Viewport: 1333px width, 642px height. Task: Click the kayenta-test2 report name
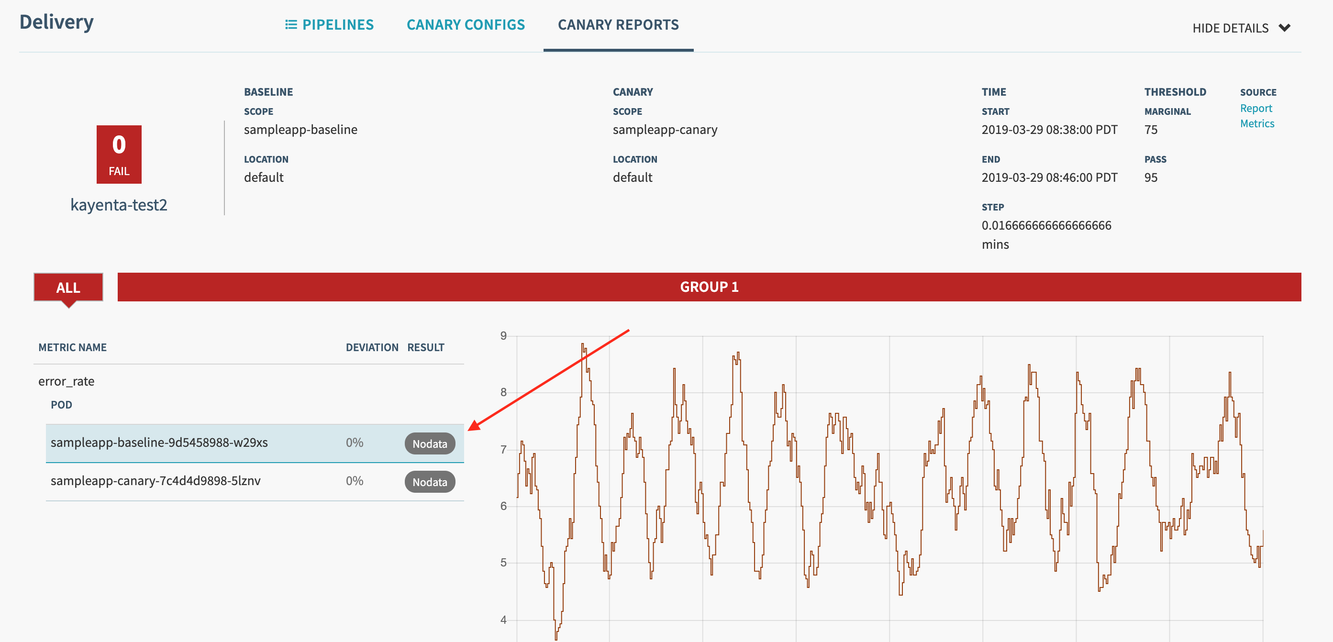point(119,205)
